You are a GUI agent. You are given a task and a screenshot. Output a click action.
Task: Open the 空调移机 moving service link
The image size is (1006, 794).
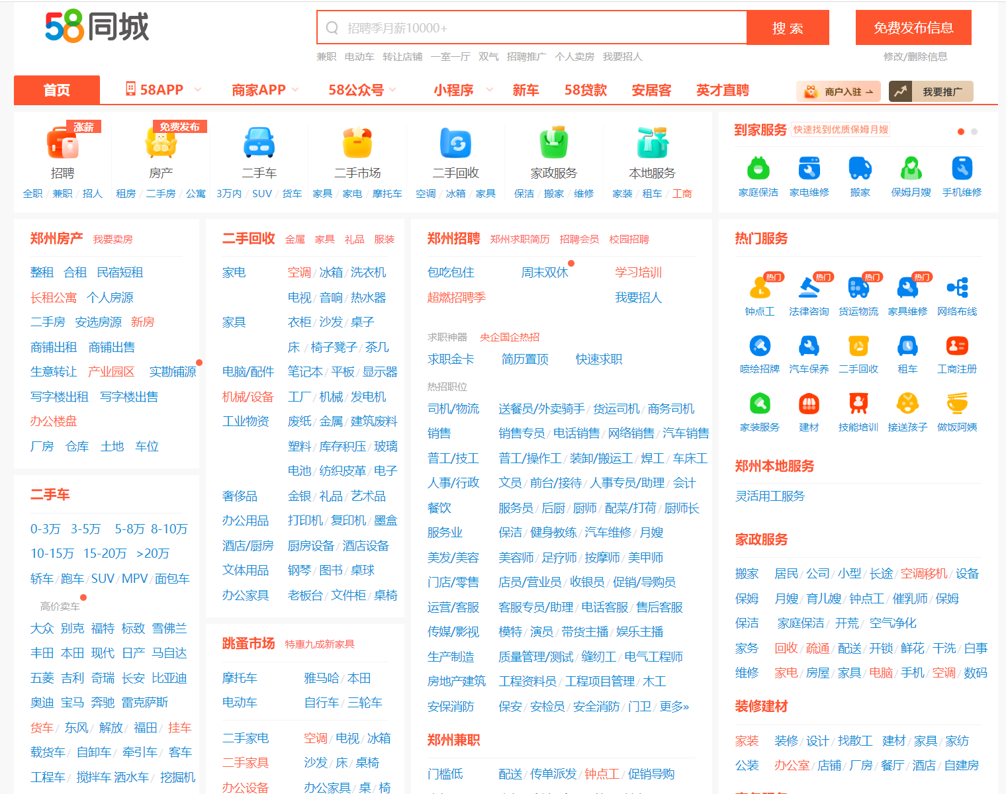pyautogui.click(x=925, y=574)
